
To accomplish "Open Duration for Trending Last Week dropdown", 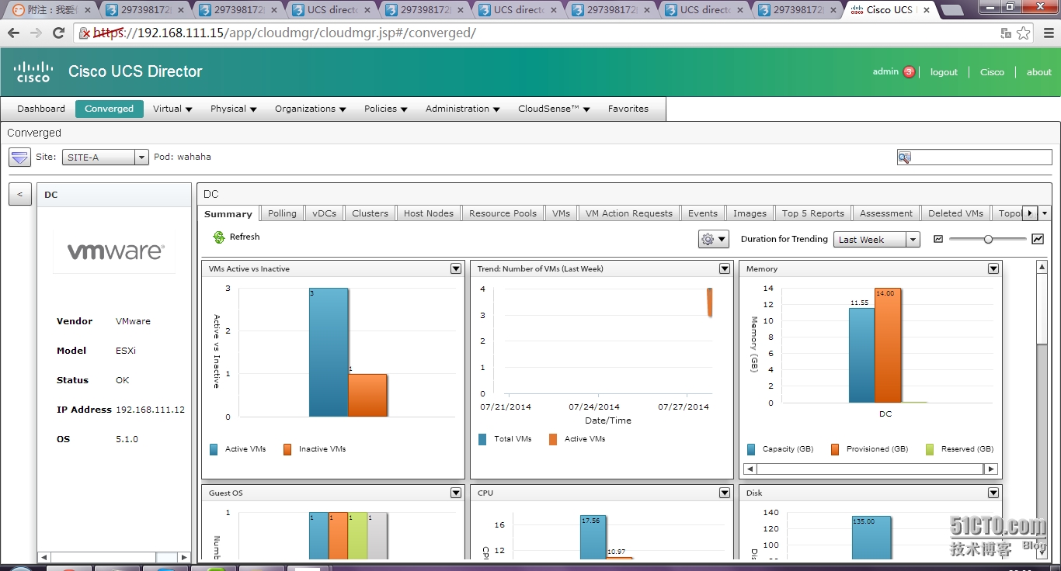I will tap(877, 240).
